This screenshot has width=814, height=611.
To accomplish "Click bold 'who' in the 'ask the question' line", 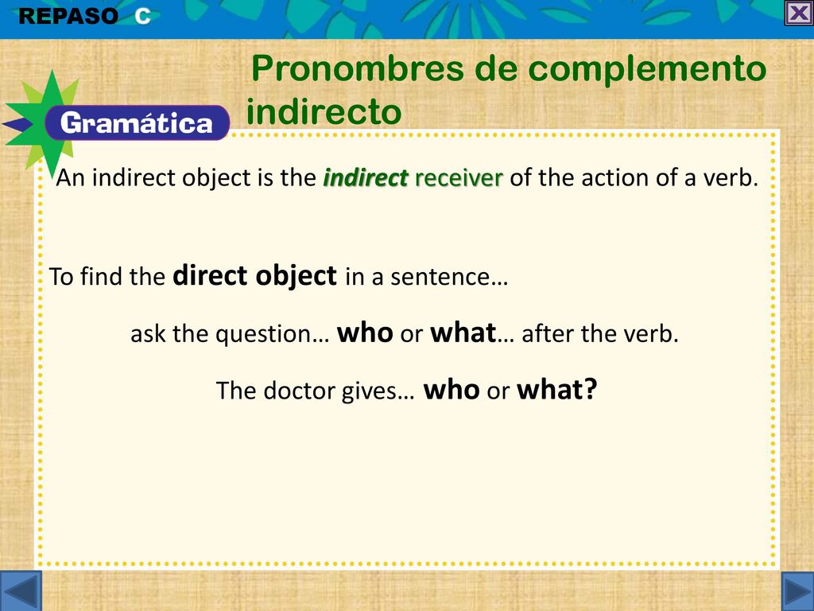I will coord(365,333).
